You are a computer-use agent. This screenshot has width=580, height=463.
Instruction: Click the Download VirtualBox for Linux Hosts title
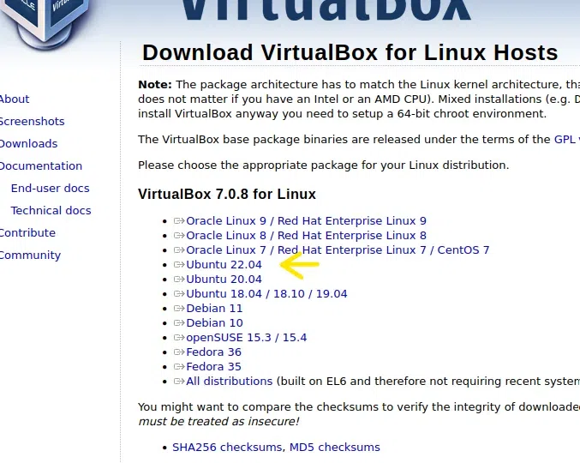350,52
